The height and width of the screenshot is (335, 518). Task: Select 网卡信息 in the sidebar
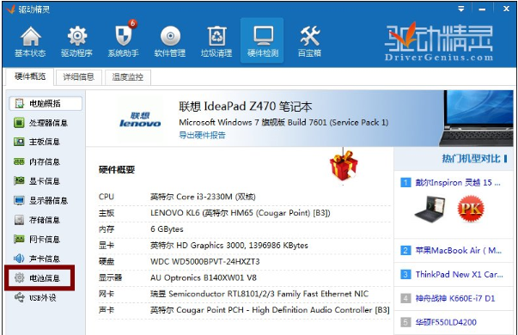click(37, 239)
